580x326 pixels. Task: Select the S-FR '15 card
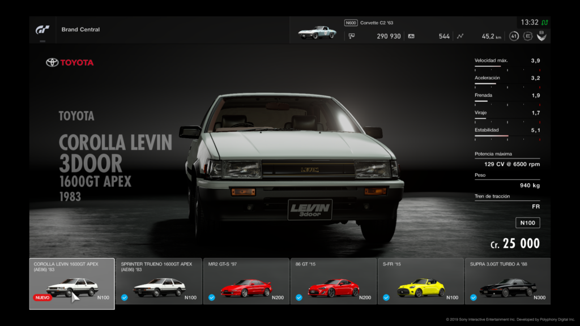click(421, 281)
